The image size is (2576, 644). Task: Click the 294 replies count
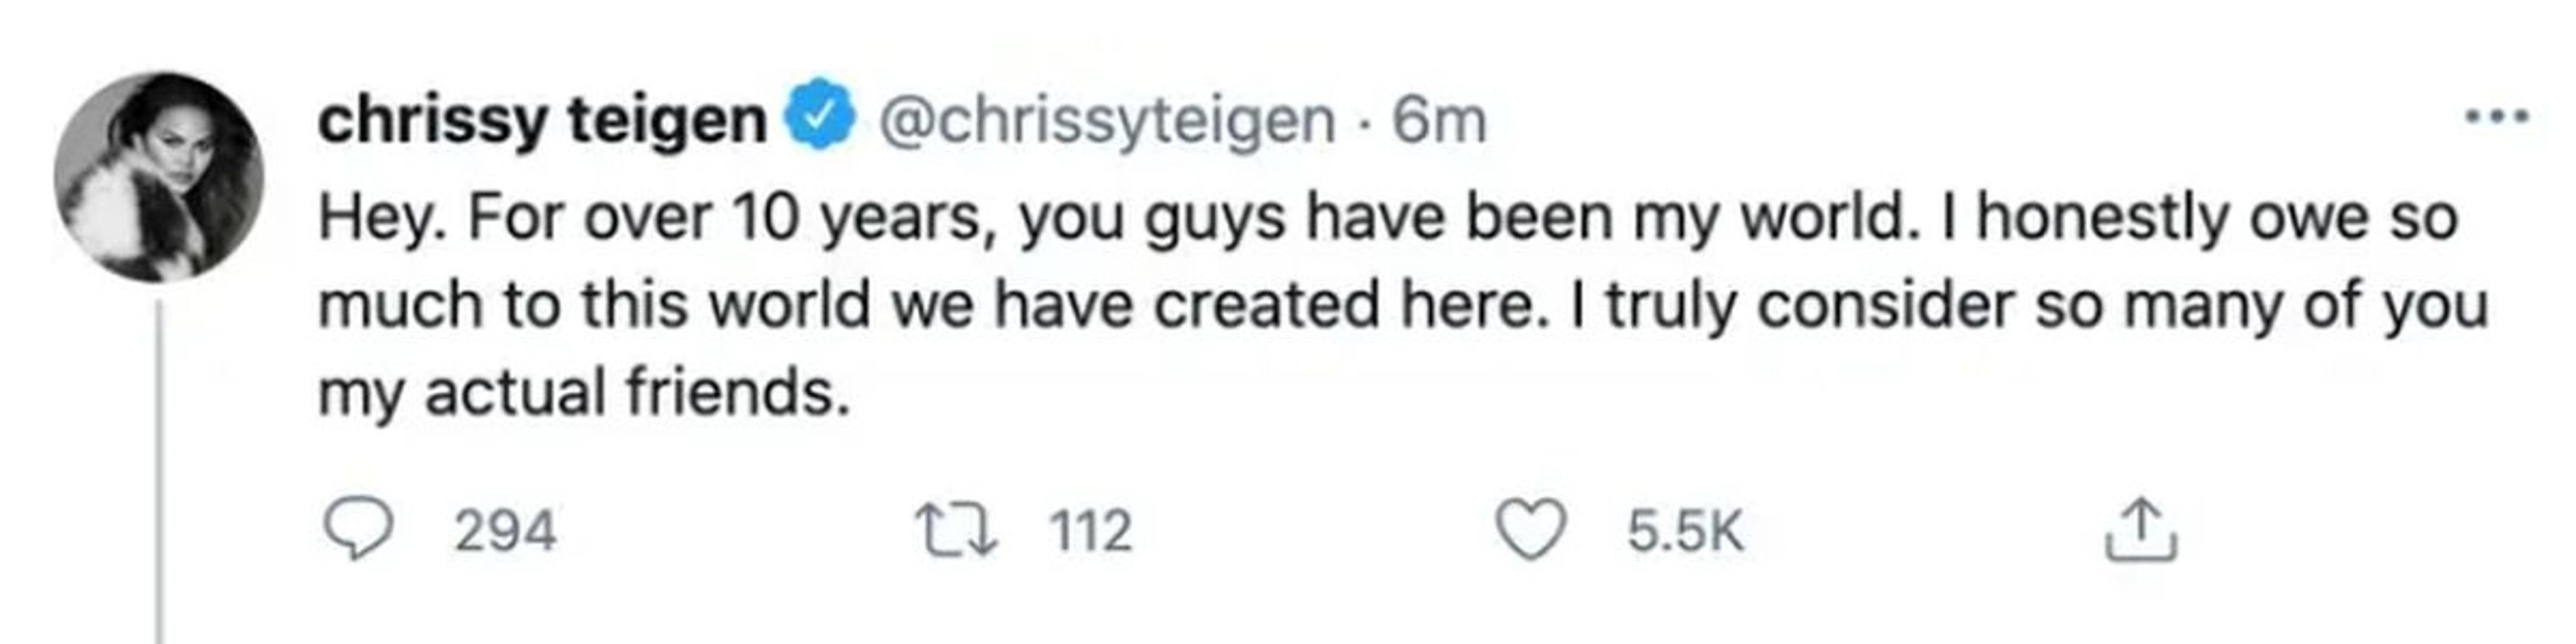coord(505,530)
